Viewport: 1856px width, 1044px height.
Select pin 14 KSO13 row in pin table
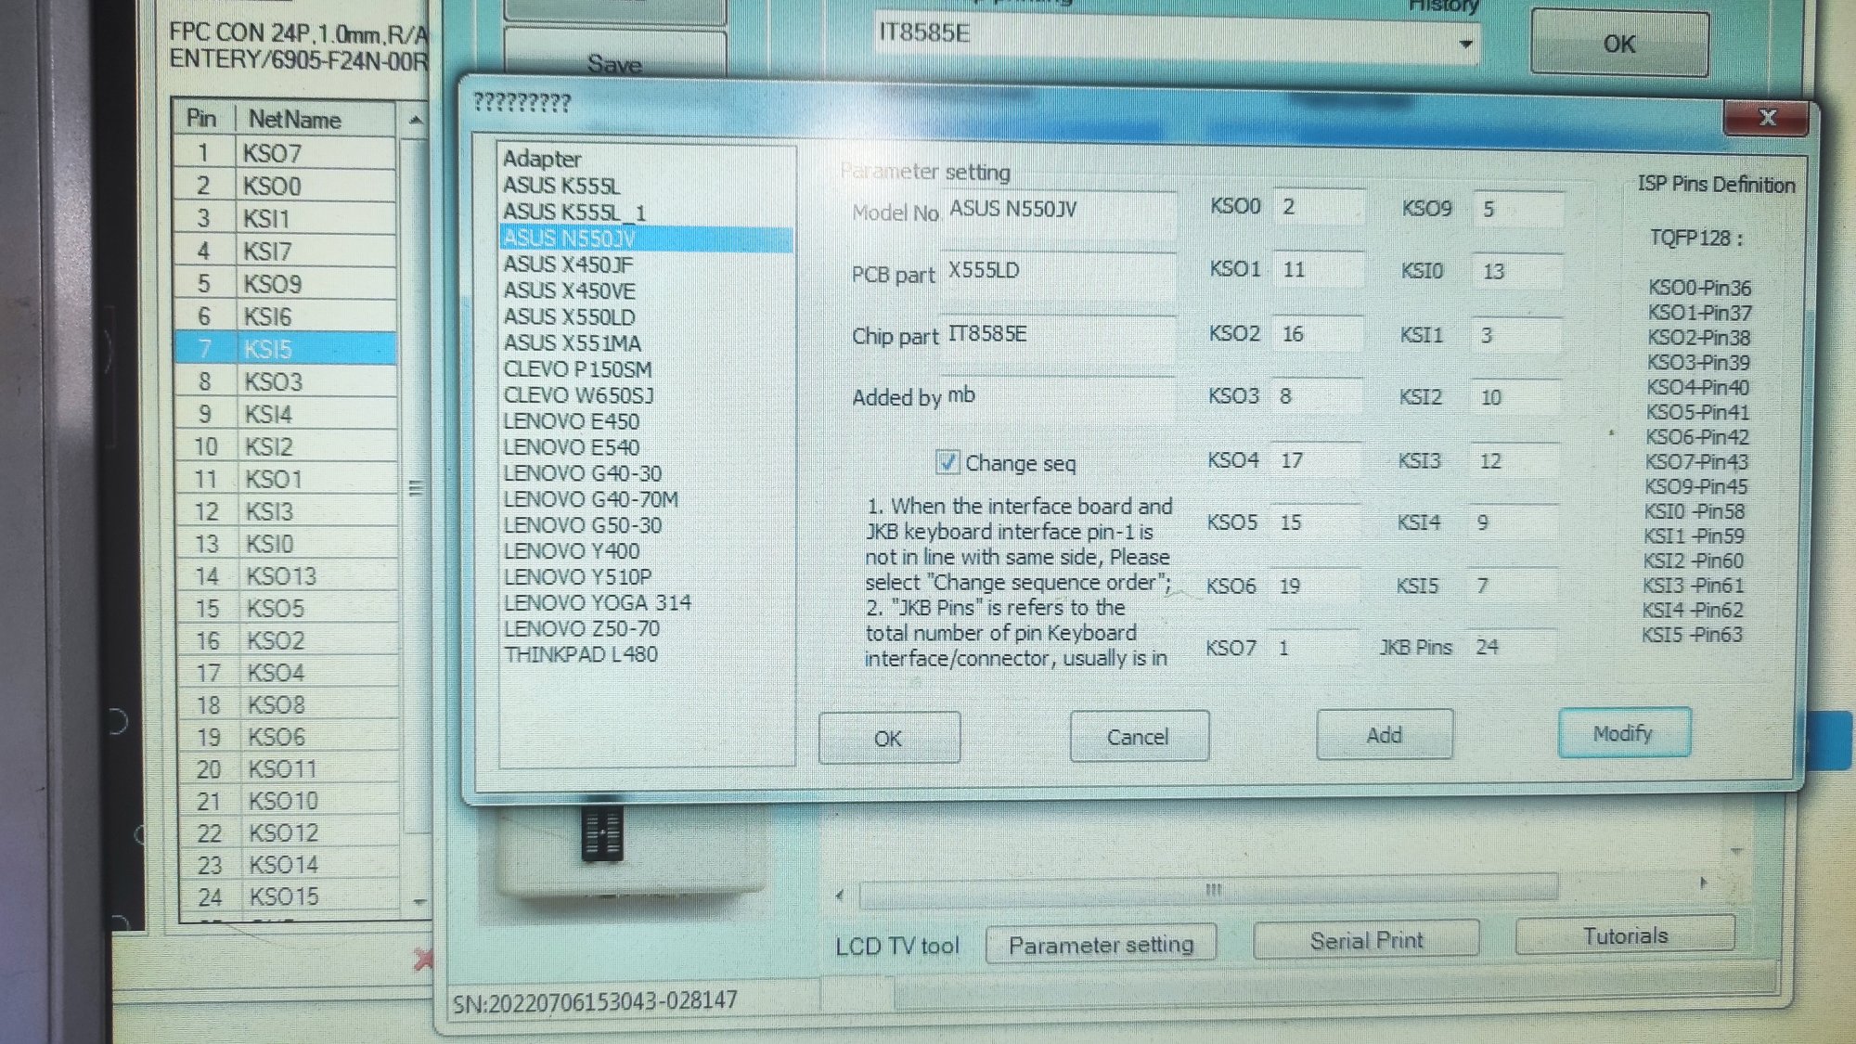point(289,576)
